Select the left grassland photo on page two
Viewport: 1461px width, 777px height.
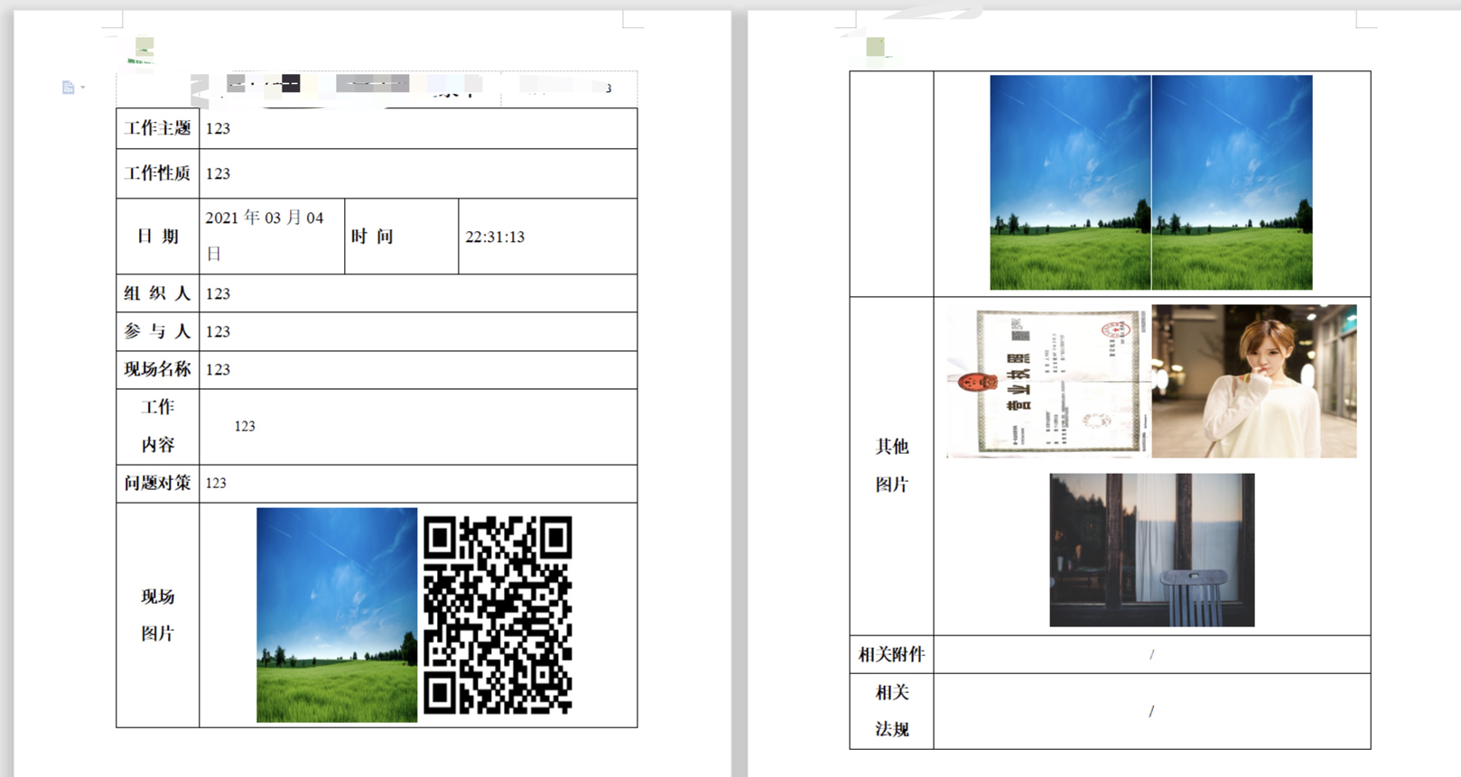[1071, 182]
